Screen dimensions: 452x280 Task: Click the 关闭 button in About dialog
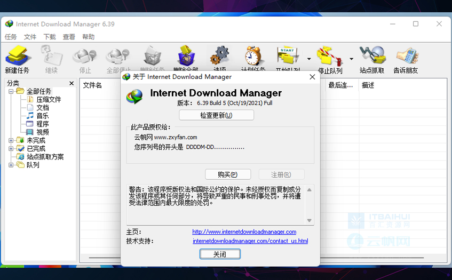coord(220,254)
